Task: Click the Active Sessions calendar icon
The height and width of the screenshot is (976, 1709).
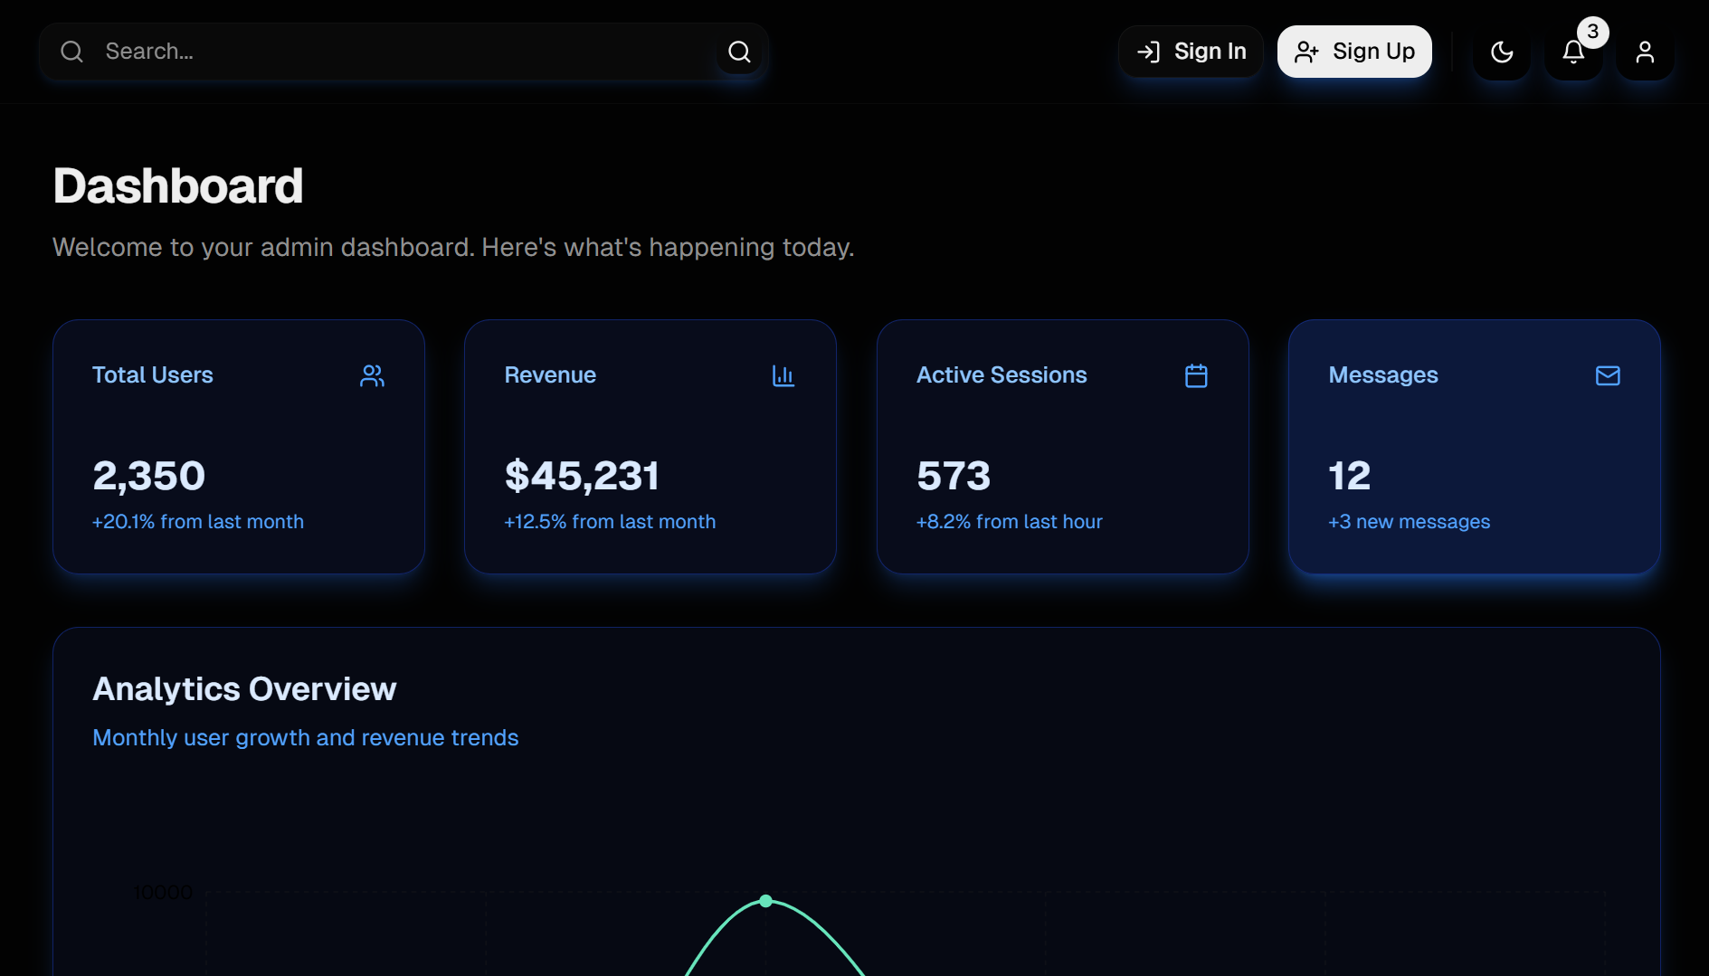Action: pyautogui.click(x=1196, y=375)
